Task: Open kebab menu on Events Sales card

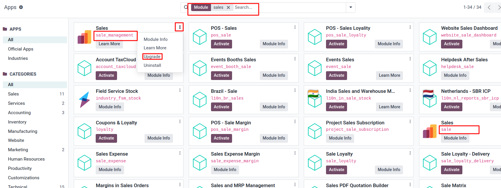Action: (x=410, y=59)
